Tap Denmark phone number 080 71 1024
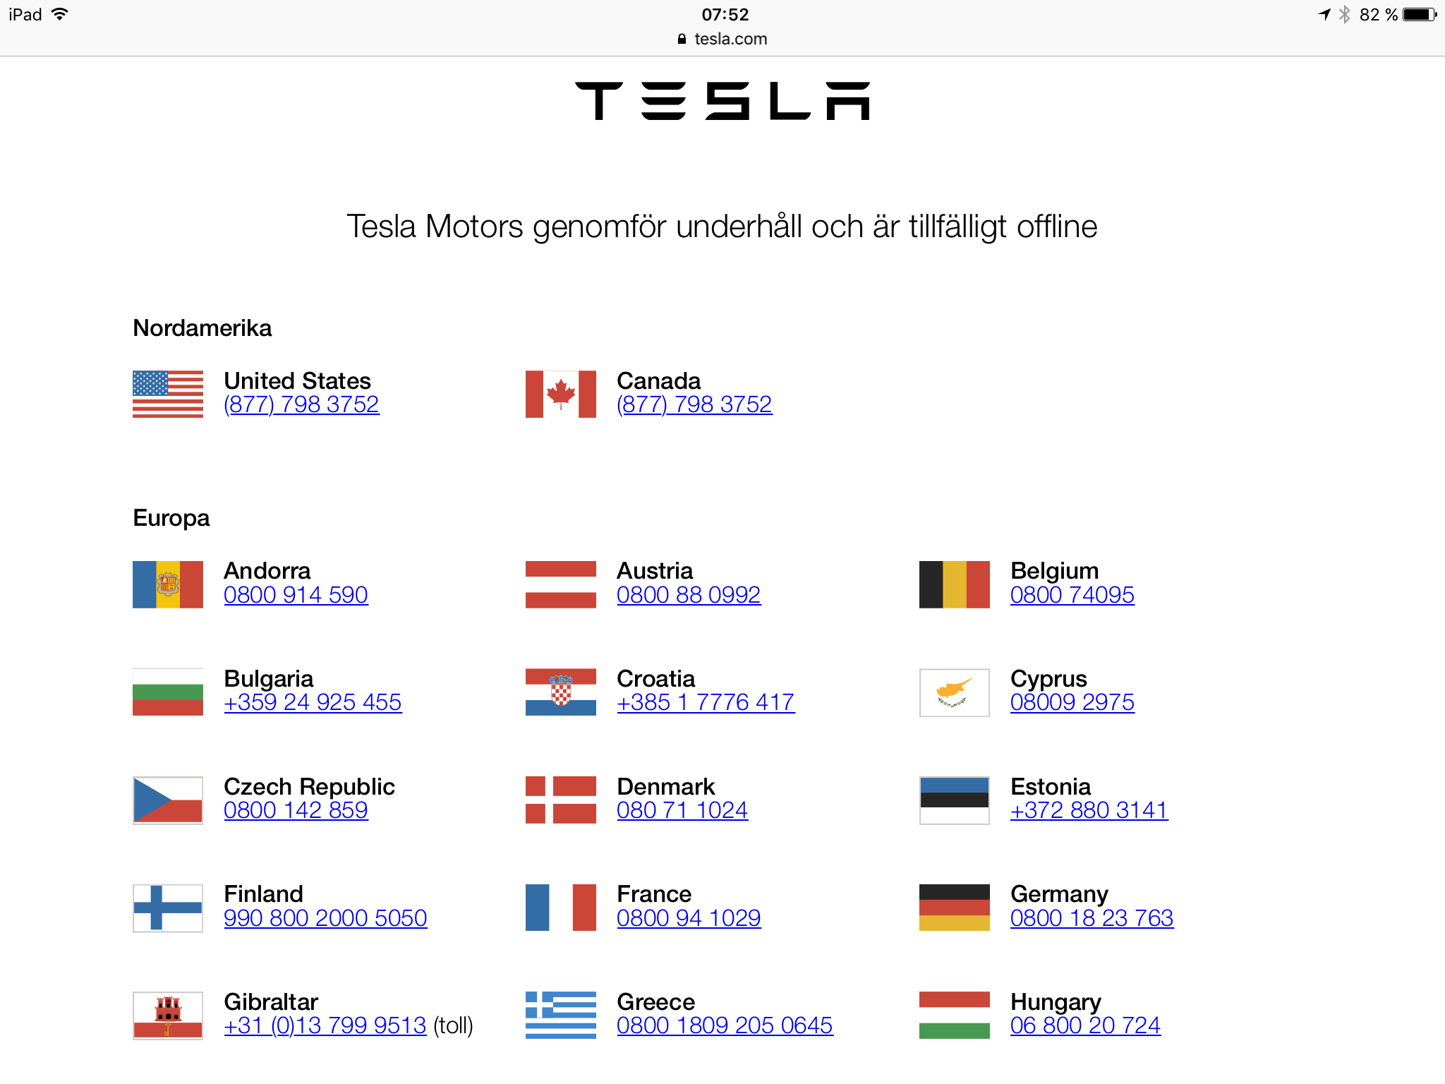Screen dimensions: 1445x1084 pyautogui.click(x=682, y=810)
